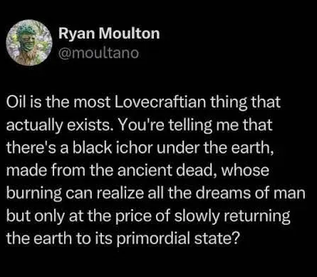This screenshot has width=317, height=277.
Task: Open Ryan Moulton's profile avatar
Action: (29, 43)
